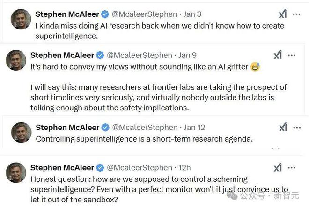Click the avatar on the Jan 12 tweet
Screen dimensions: 309x208
click(x=21, y=132)
